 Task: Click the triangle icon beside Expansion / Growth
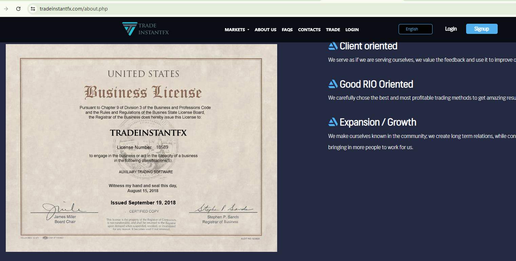333,122
